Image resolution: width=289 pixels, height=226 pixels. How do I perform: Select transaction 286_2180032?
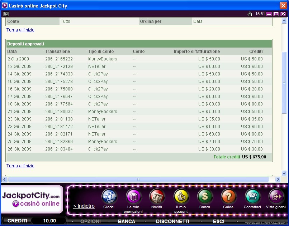[59, 112]
